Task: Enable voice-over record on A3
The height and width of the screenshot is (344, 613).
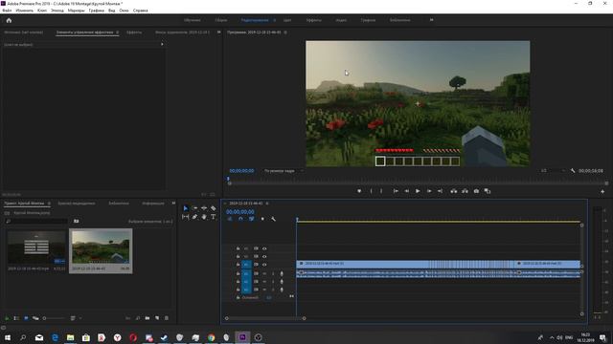Action: 282,290
